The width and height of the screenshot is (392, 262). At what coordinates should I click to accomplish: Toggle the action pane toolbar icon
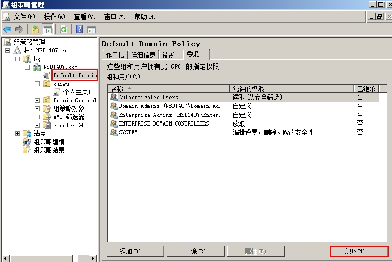92,30
